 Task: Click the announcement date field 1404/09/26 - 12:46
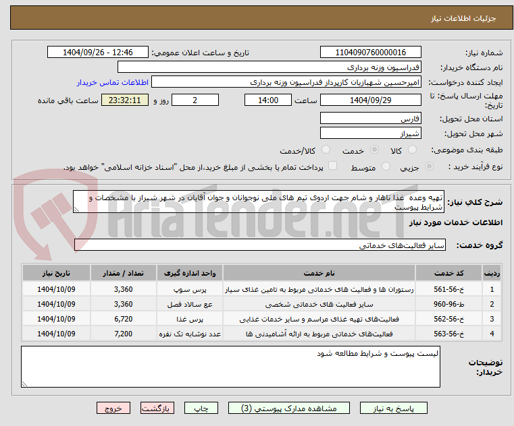[x=98, y=53]
